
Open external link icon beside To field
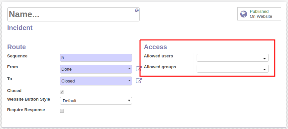coord(139,81)
